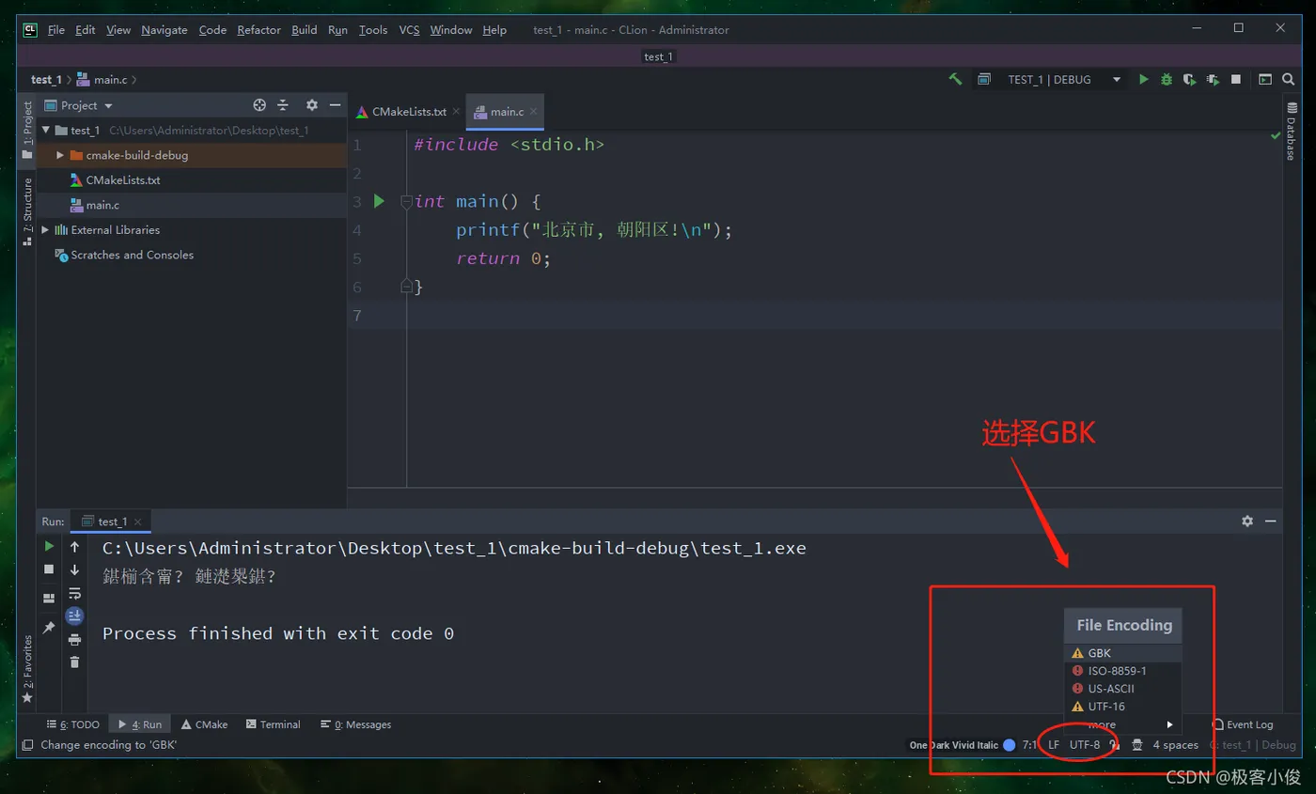
Task: Click the run gutter arrow beside main()
Action: 379,200
